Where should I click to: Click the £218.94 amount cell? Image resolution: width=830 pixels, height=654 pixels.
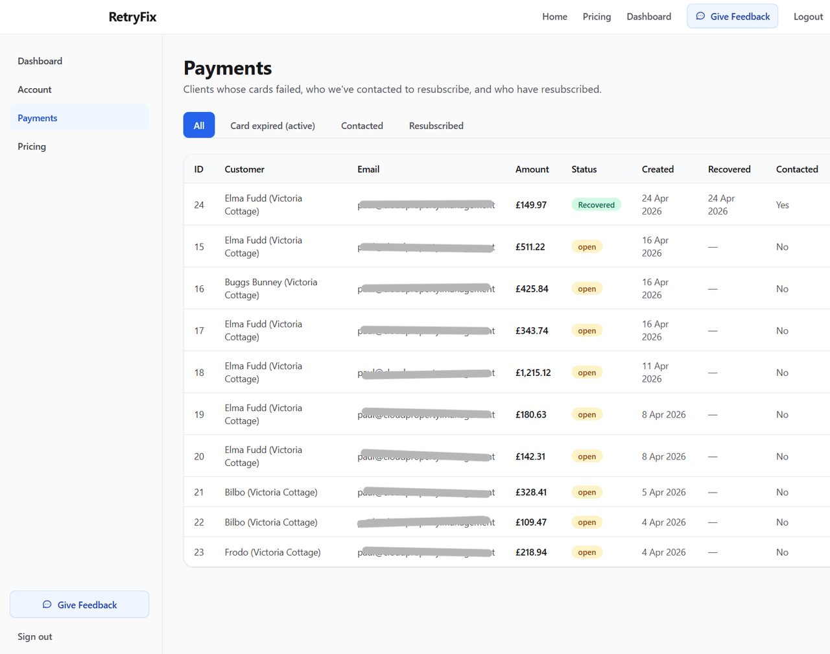(x=531, y=552)
